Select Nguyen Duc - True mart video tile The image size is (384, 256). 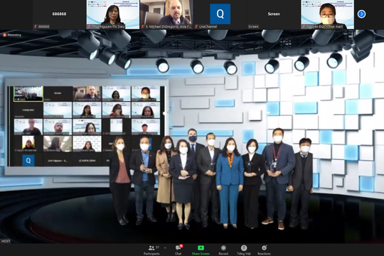(x=327, y=14)
